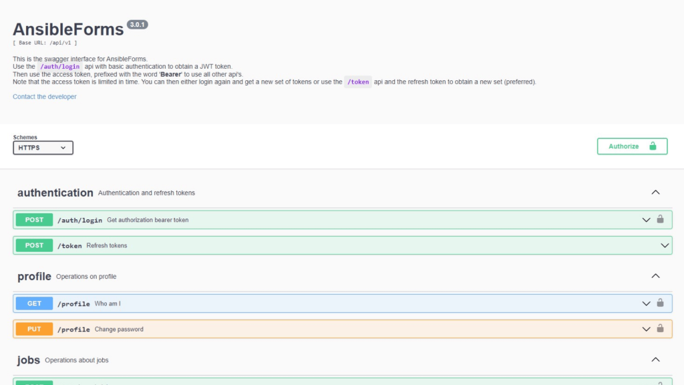Collapse the profile section via its chevron

click(655, 275)
